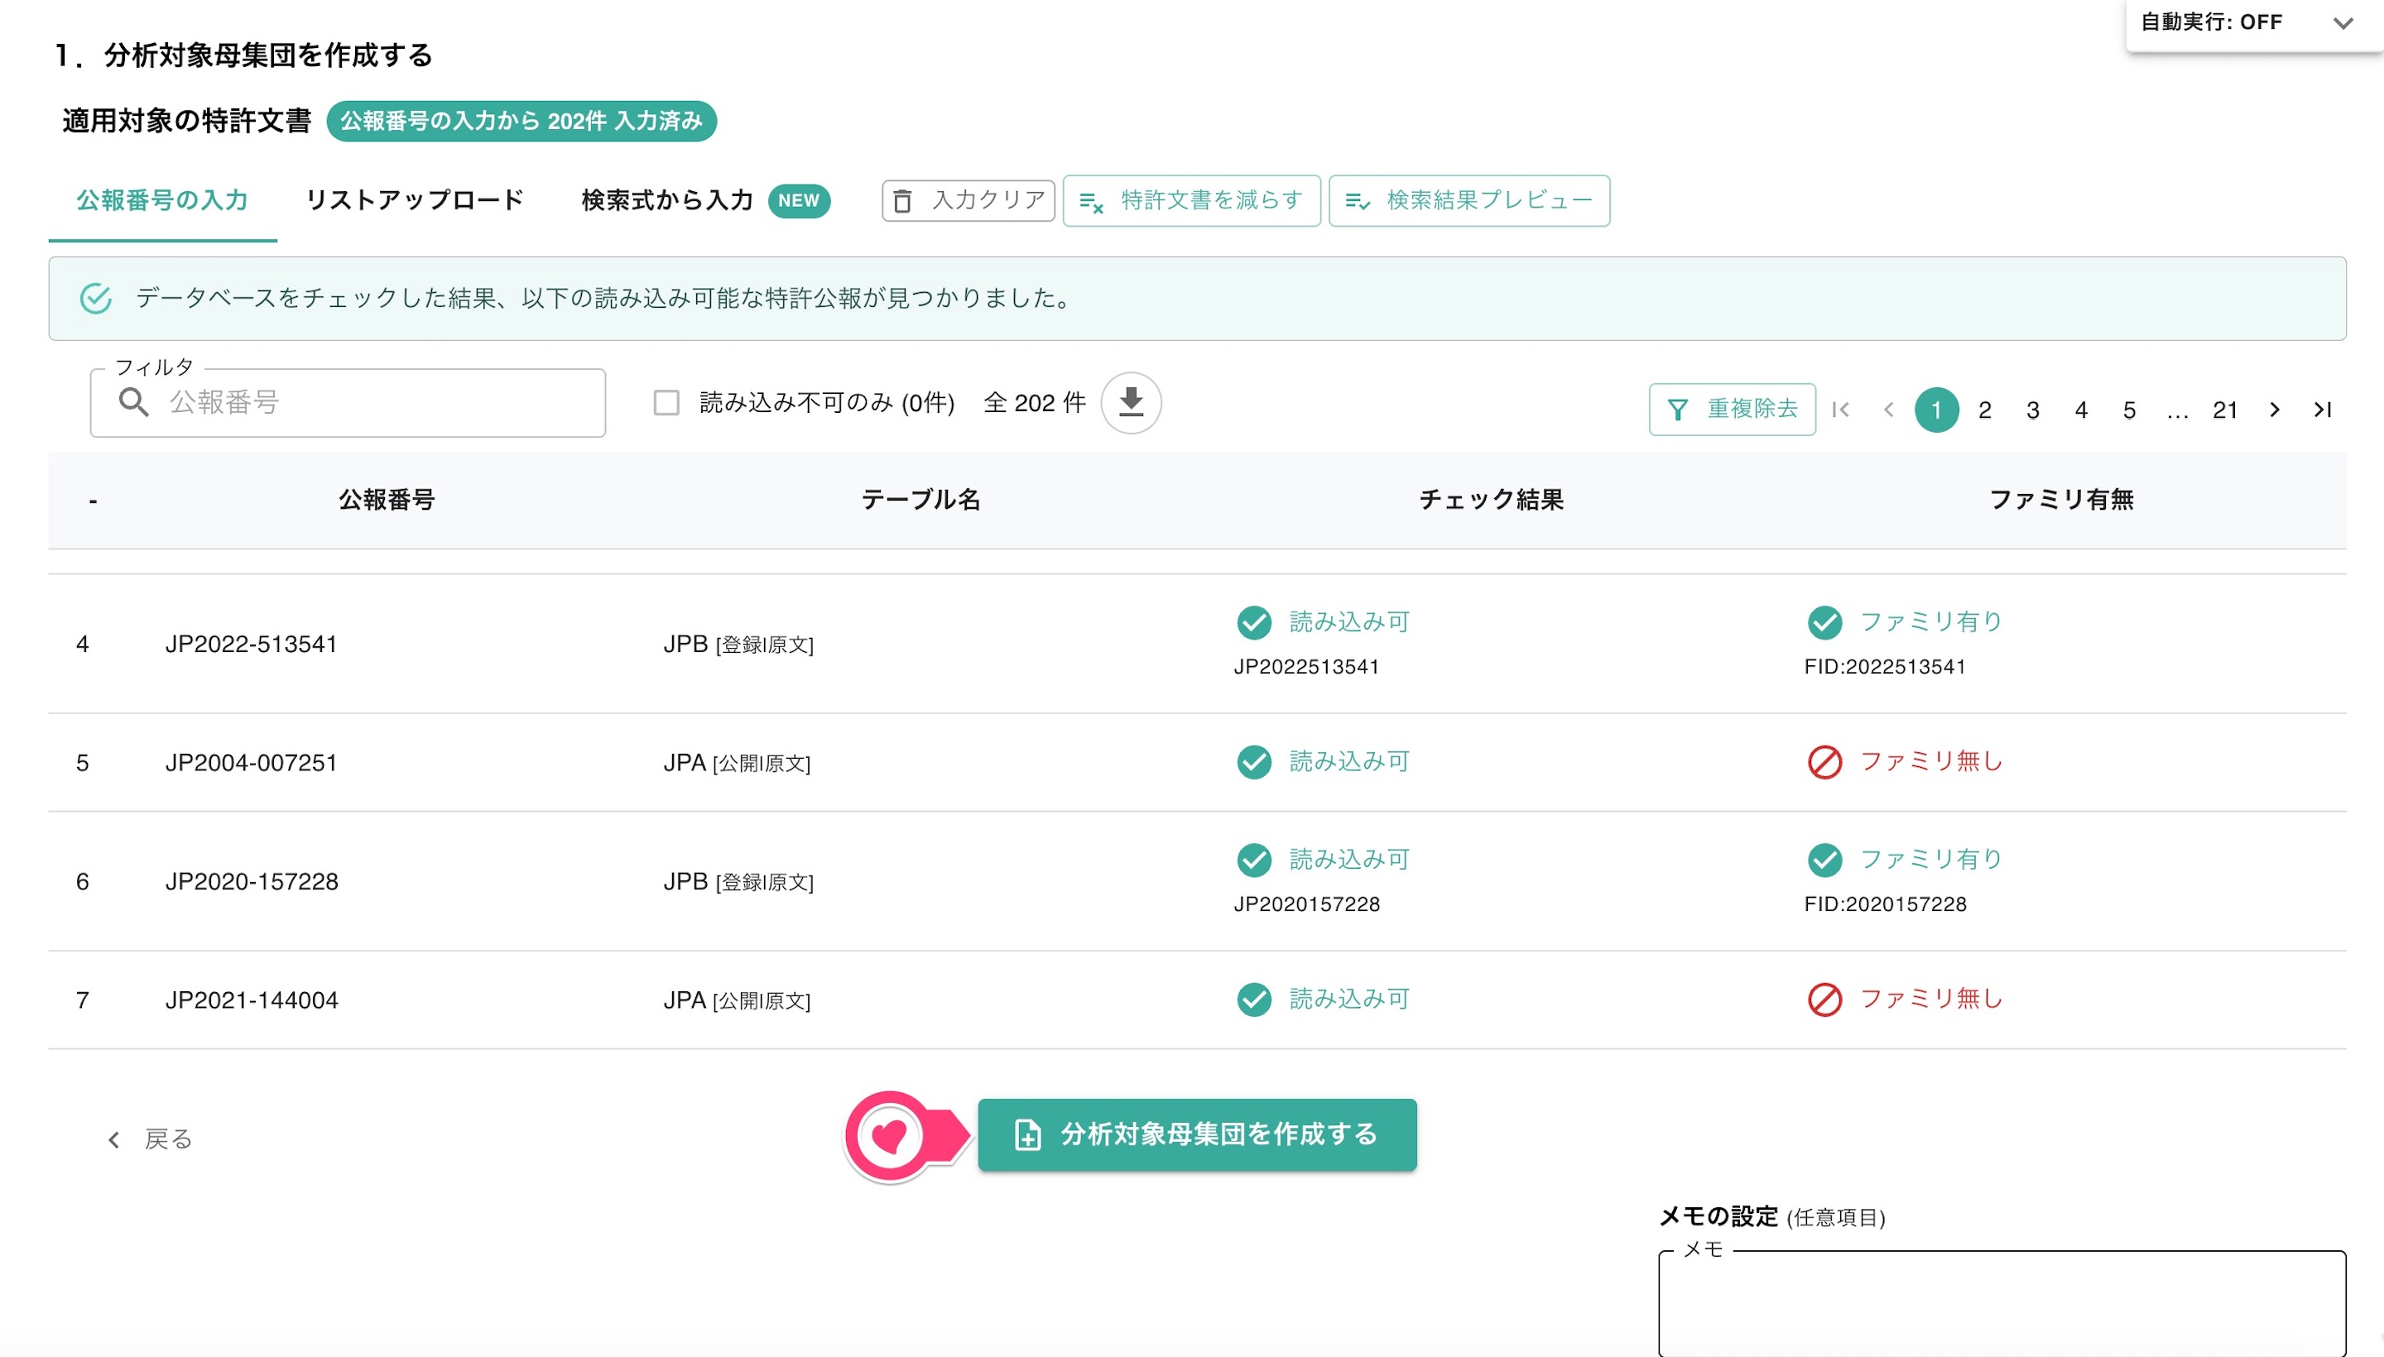Select page 5 in pagination

2130,409
